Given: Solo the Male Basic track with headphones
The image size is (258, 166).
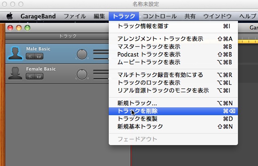Looking at the screenshot, I should (x=39, y=56).
